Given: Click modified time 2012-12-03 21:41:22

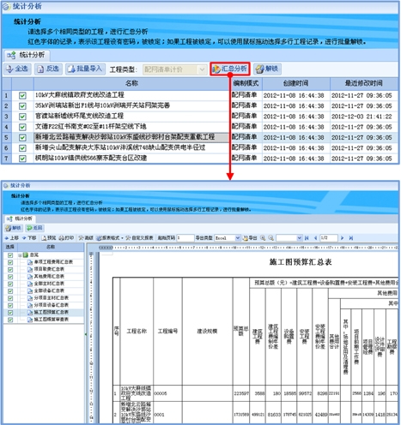Looking at the screenshot, I should pyautogui.click(x=362, y=117).
